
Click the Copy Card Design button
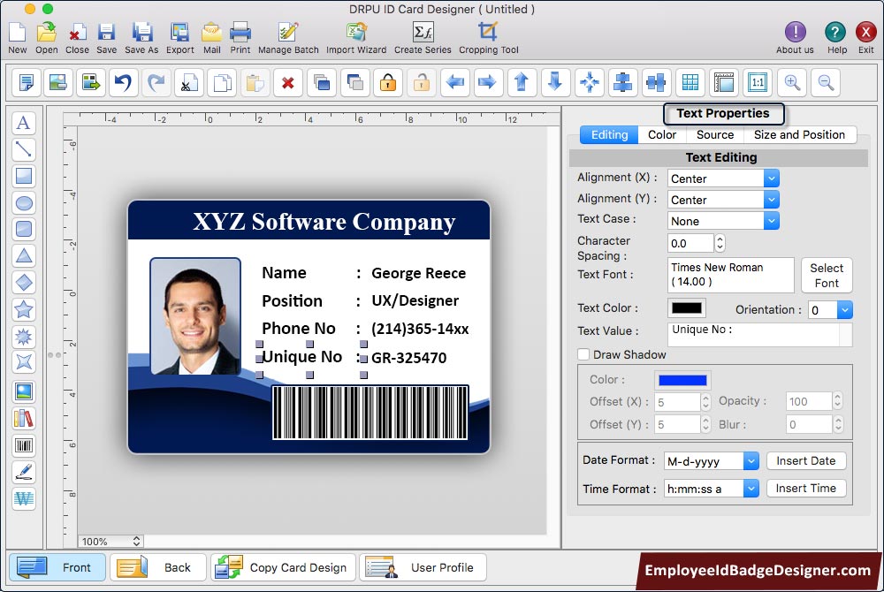point(283,567)
